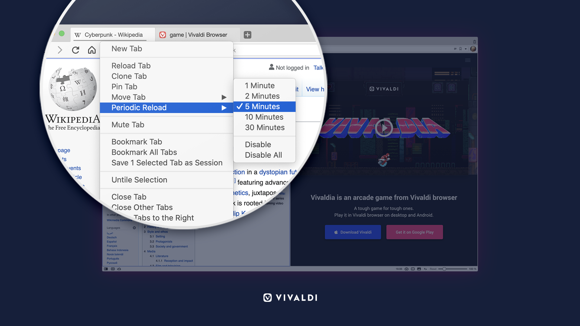Click the reload tab icon in toolbar
This screenshot has width=580, height=326.
click(x=76, y=50)
